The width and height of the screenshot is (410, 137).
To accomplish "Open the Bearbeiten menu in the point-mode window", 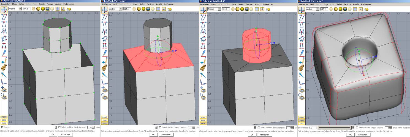I will click(x=6, y=4).
